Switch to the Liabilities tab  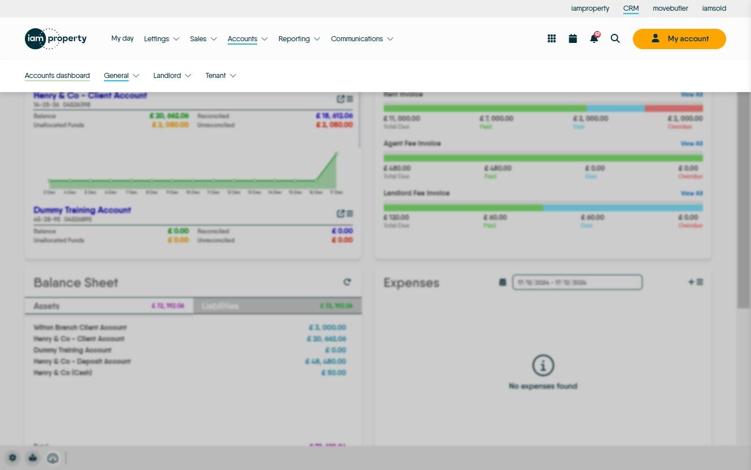[277, 306]
